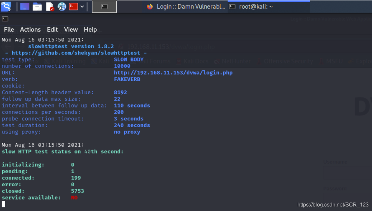Viewport: 372px width, 211px height.
Task: Click the 'no proxy' value
Action: click(x=127, y=132)
